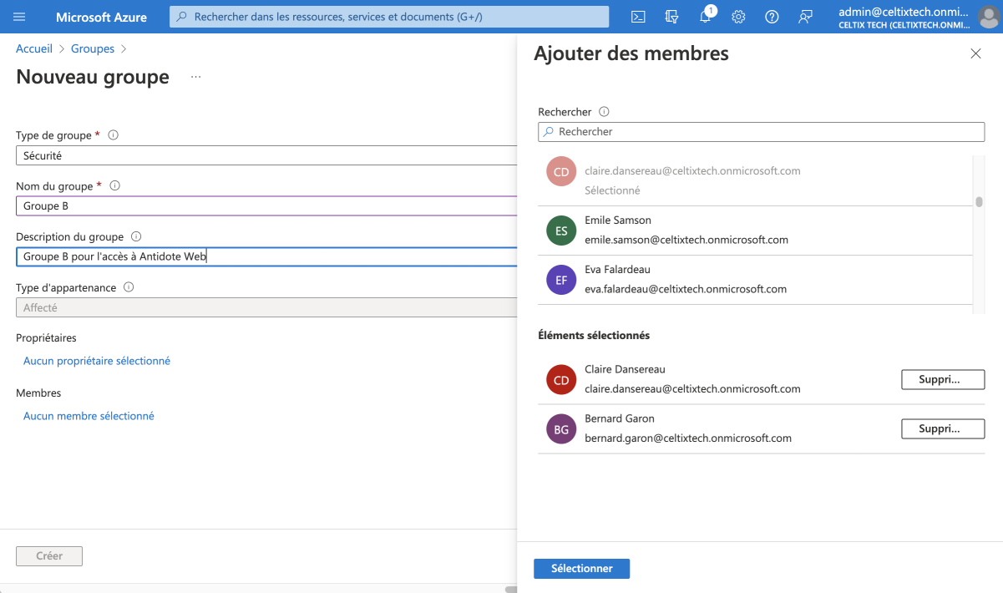Open the help question mark icon
This screenshot has width=1003, height=593.
tap(772, 17)
